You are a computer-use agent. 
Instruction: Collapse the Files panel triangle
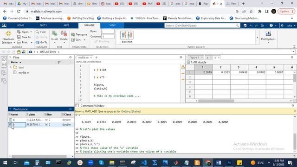click(10, 57)
